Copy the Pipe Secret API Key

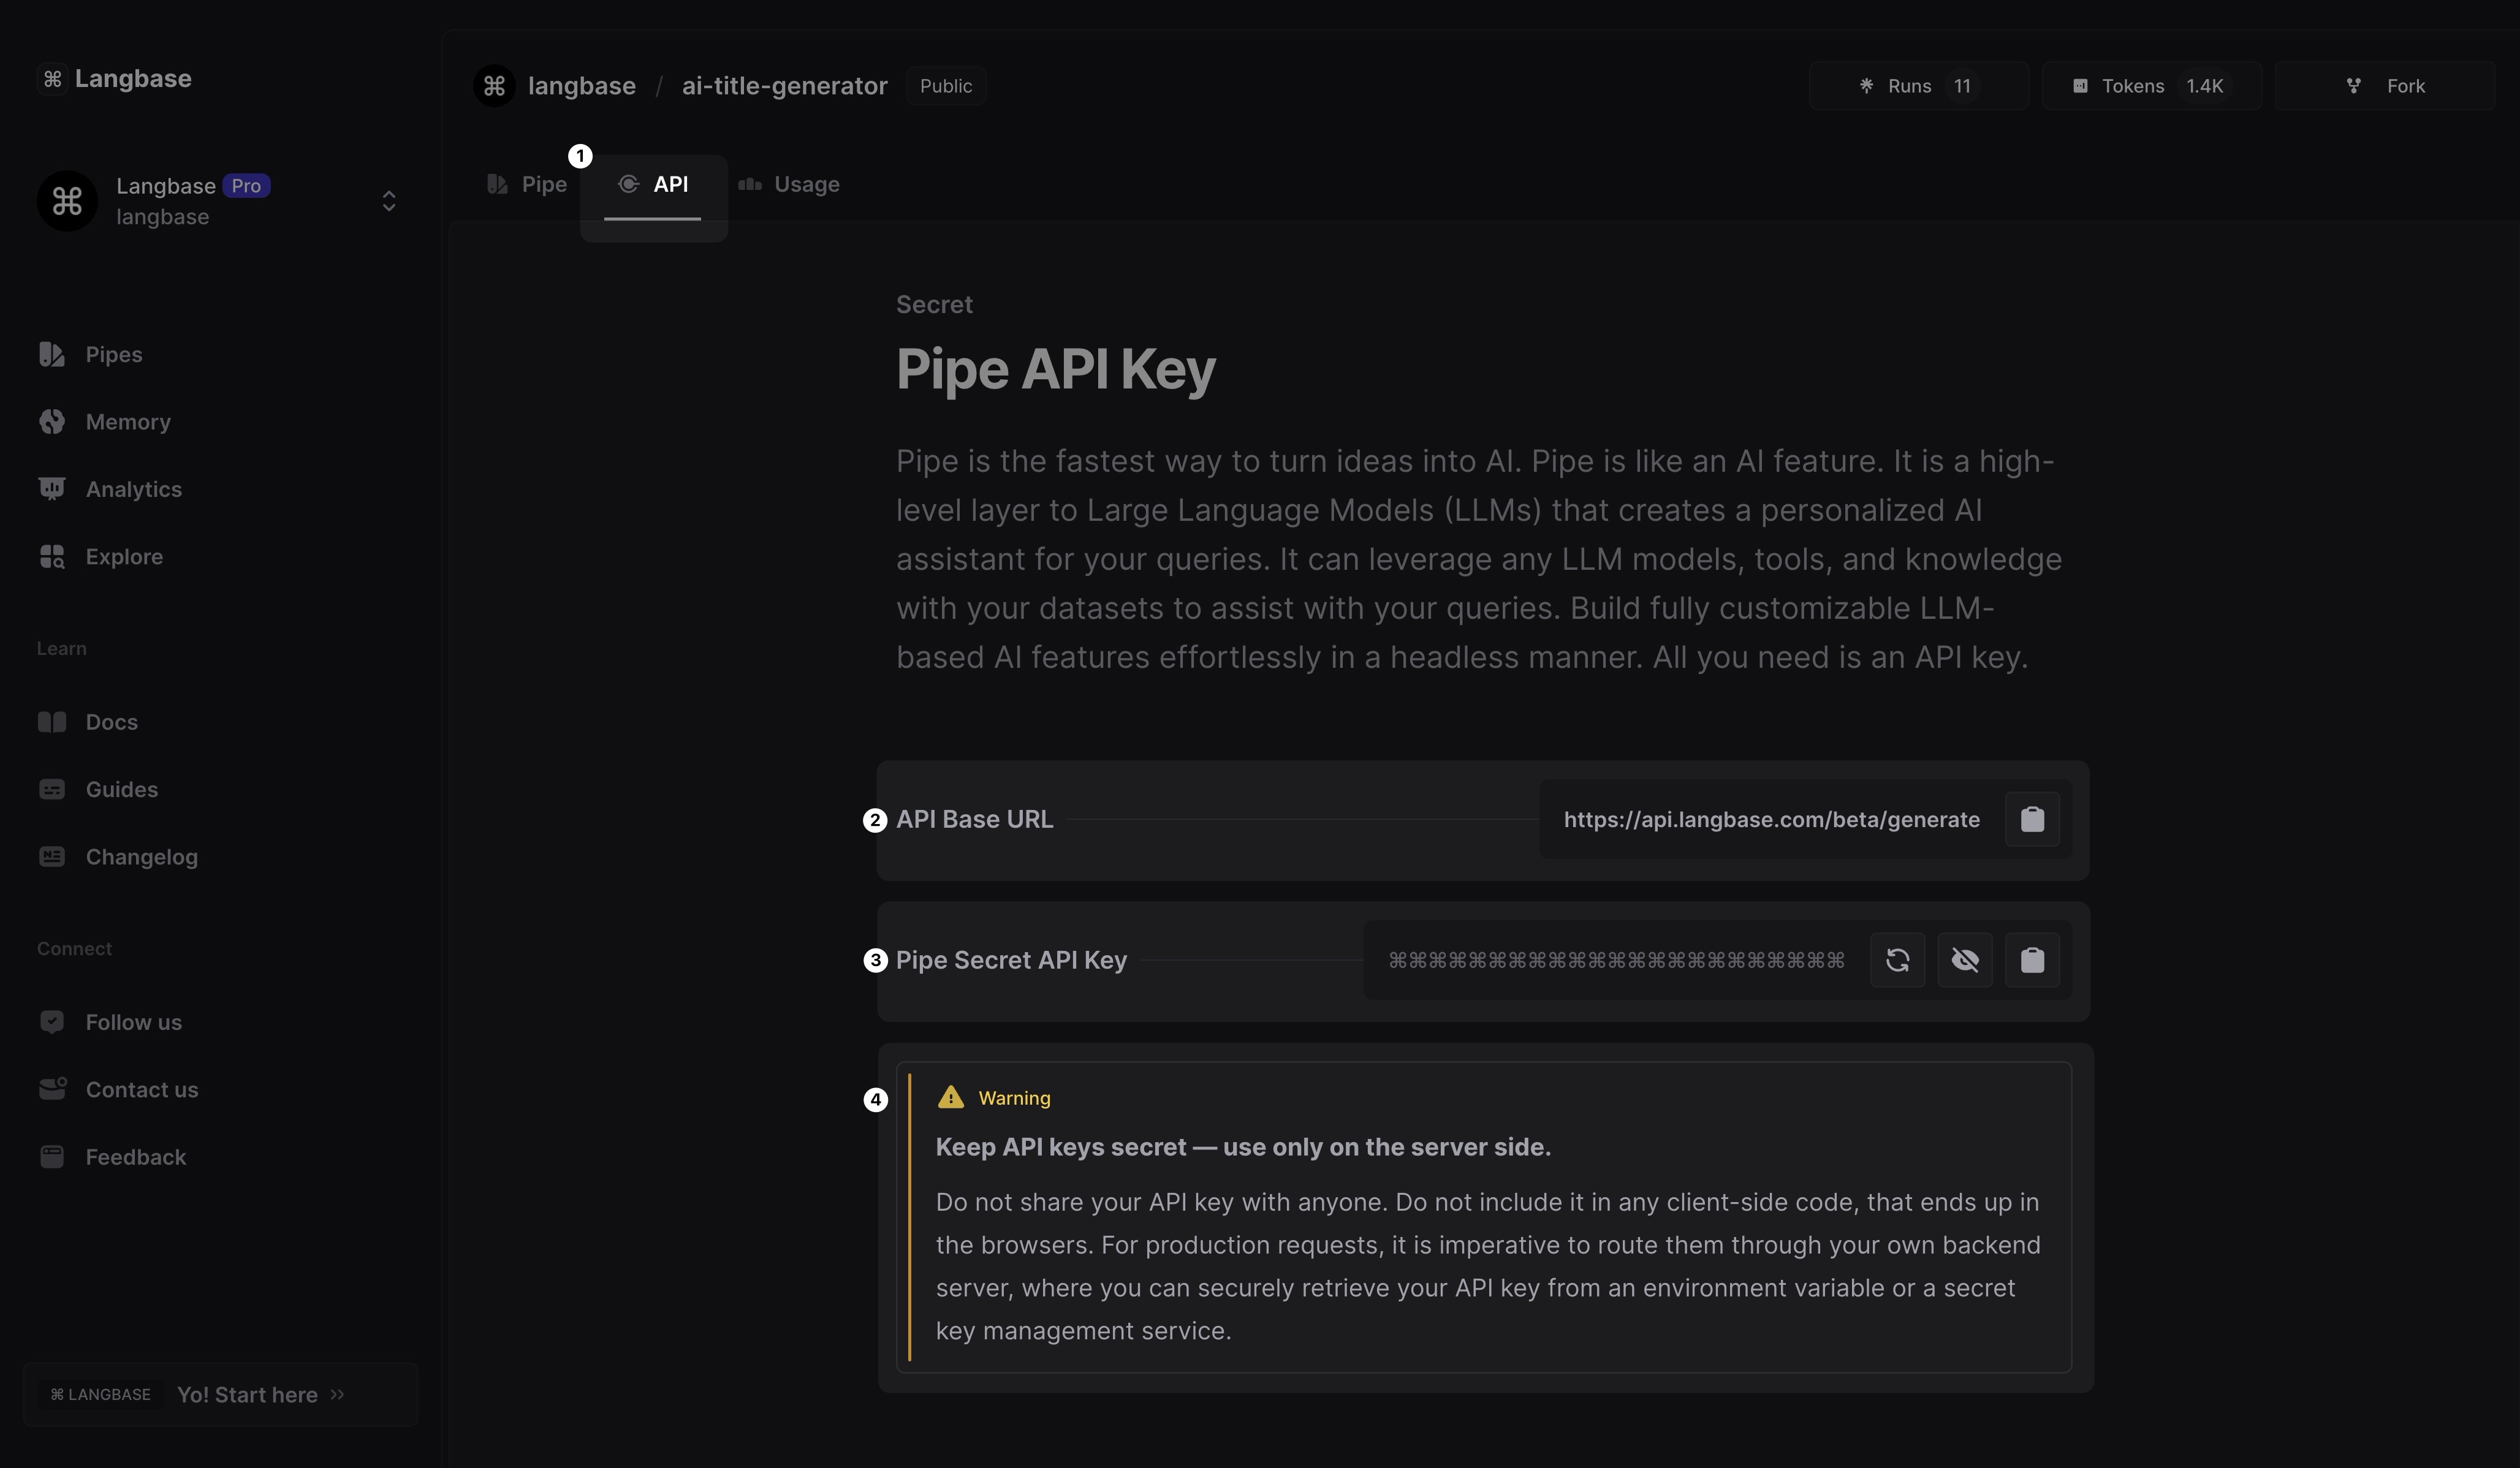point(2031,960)
